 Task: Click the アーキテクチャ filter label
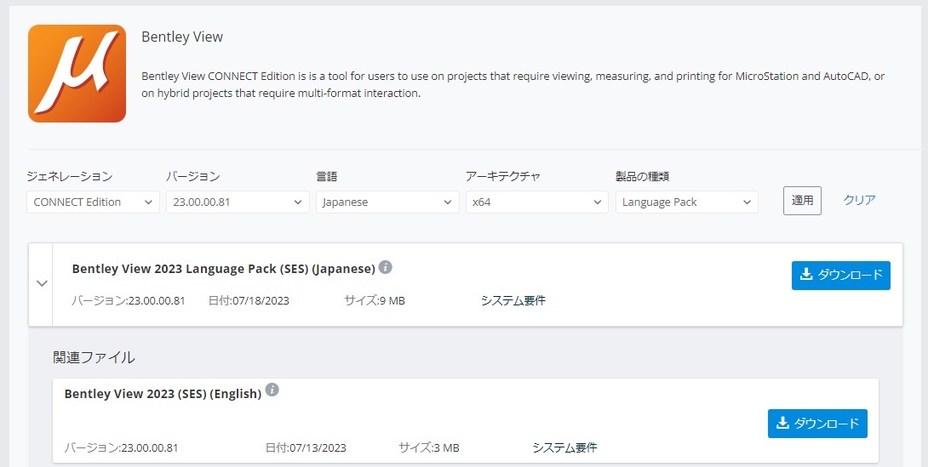[x=502, y=176]
